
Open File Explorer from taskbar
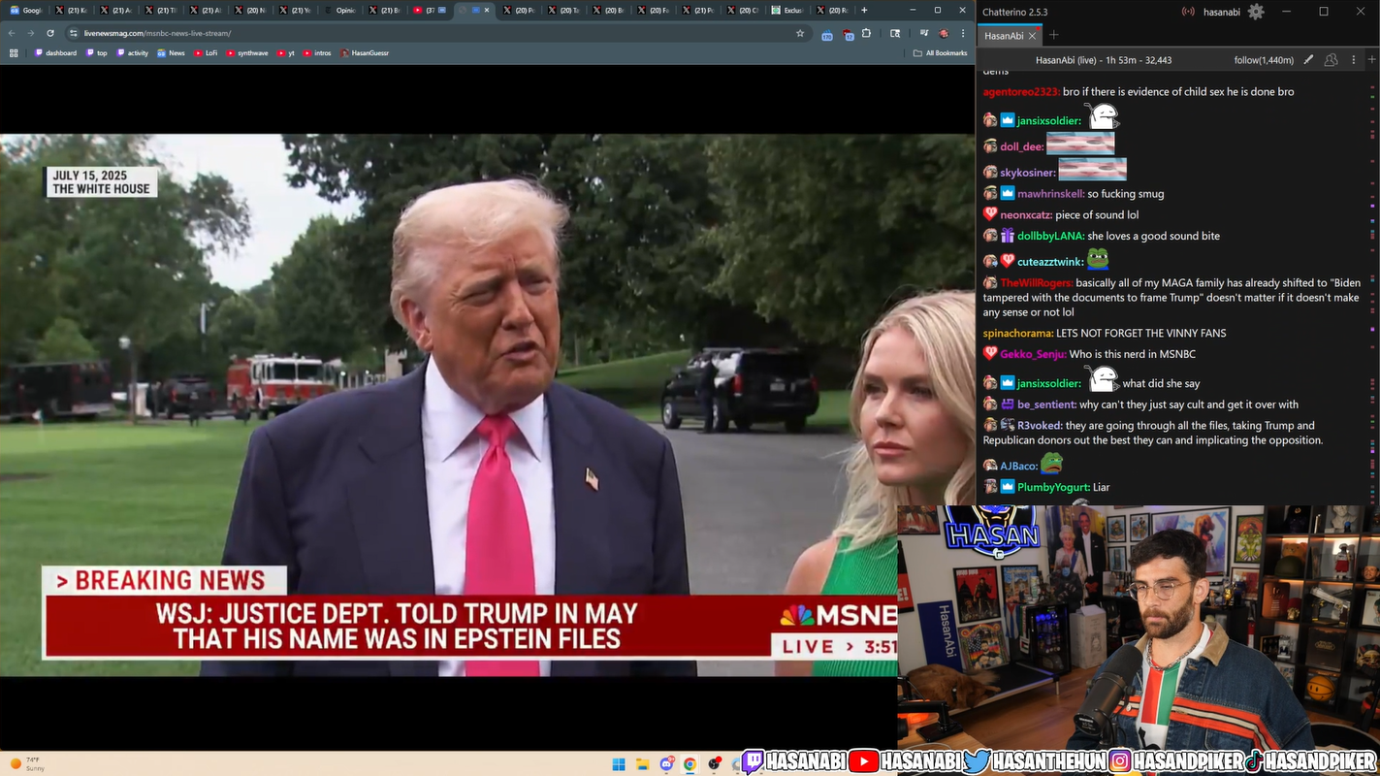point(643,763)
